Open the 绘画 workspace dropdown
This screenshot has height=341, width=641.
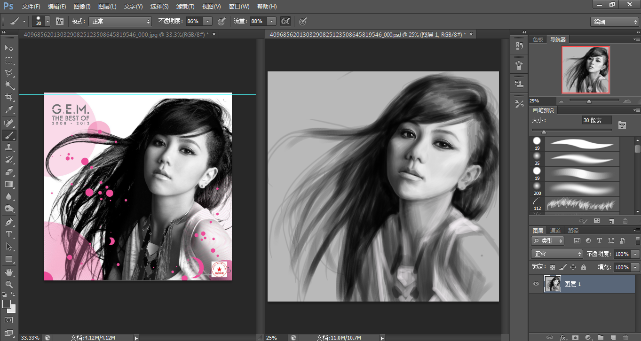point(615,22)
